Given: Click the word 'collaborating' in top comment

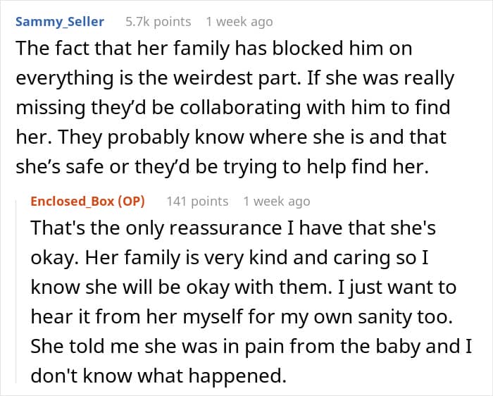Looking at the screenshot, I should point(240,107).
